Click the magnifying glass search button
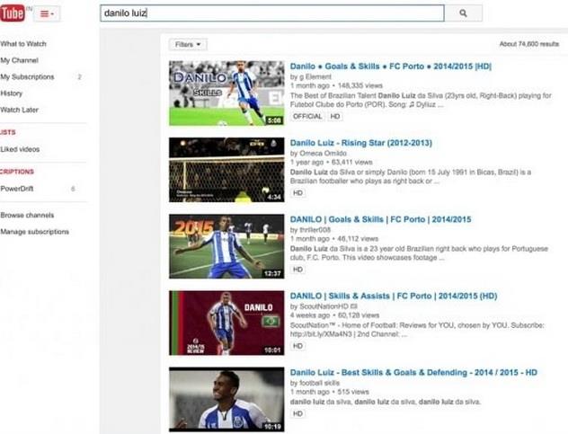The height and width of the screenshot is (434, 568). [463, 13]
